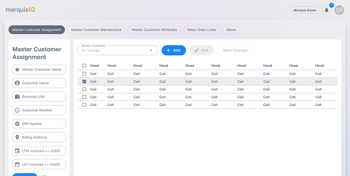
Task: Open the OP user avatar menu
Action: tap(339, 10)
